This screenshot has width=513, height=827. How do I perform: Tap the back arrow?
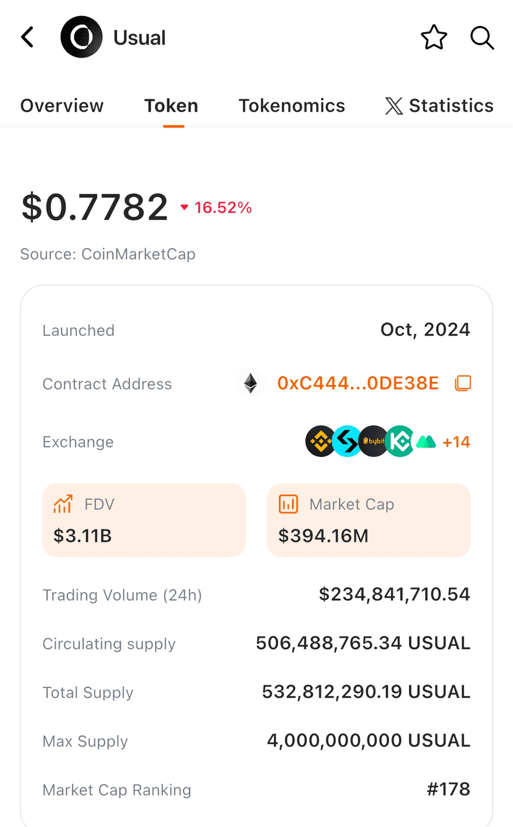[27, 37]
